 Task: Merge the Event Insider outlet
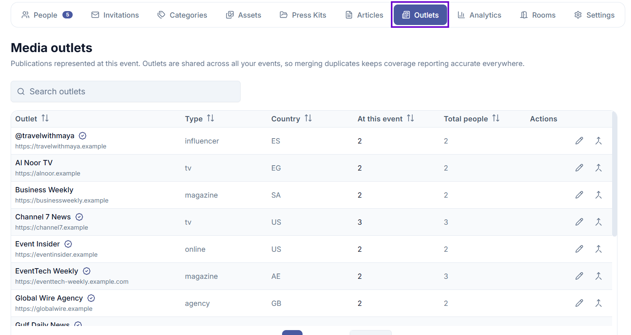[599, 249]
